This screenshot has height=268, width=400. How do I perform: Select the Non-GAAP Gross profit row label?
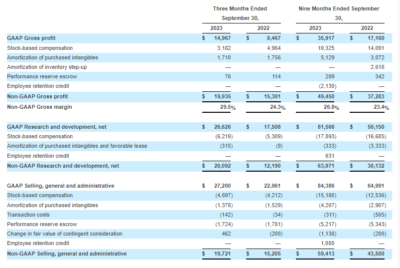click(x=37, y=96)
